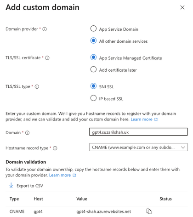Show info tooltip for Domain provider
This screenshot has height=217, width=193.
(x=45, y=29)
